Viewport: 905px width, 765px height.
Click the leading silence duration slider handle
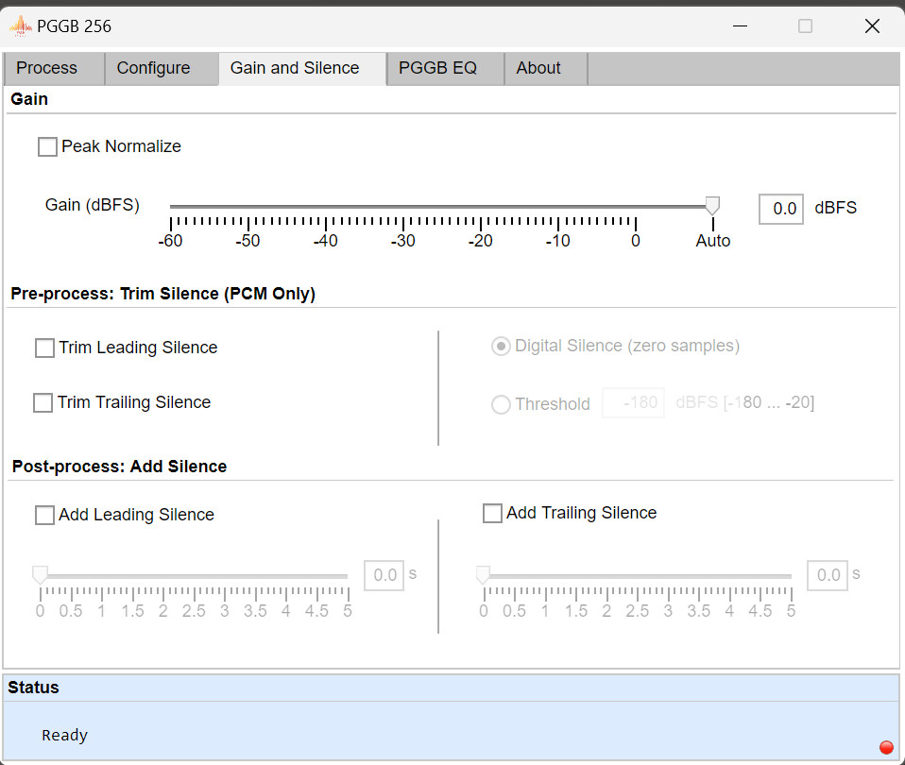point(40,575)
